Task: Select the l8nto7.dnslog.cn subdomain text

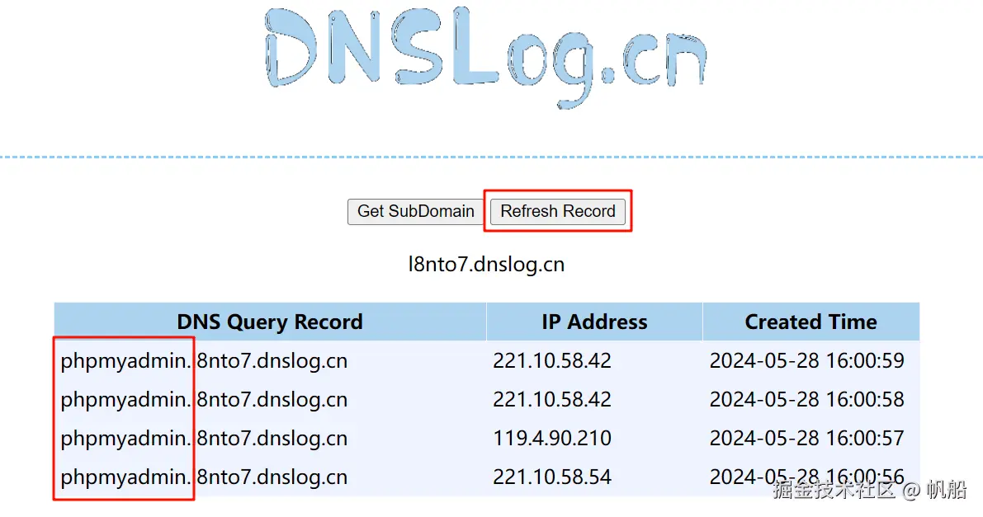Action: point(486,265)
